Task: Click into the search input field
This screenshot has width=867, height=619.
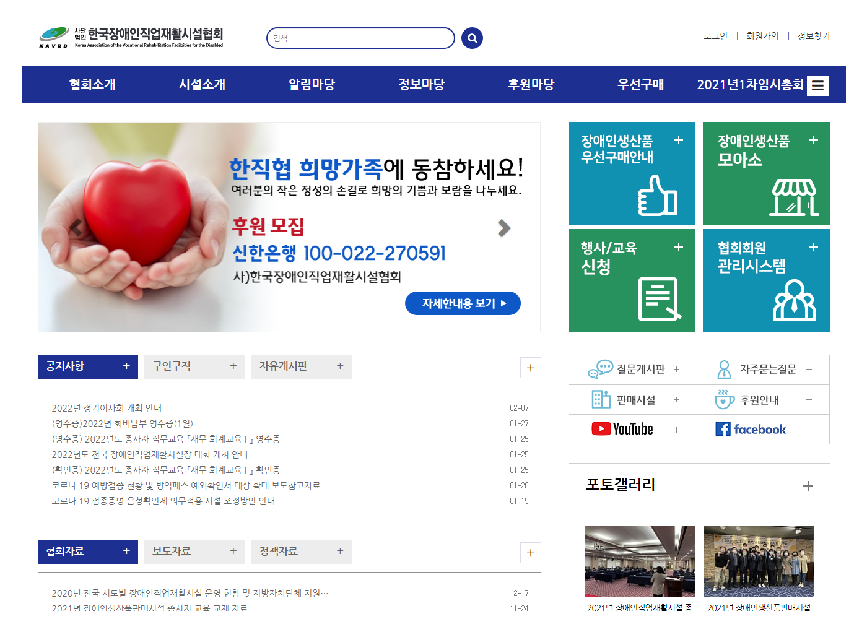Action: pyautogui.click(x=360, y=38)
